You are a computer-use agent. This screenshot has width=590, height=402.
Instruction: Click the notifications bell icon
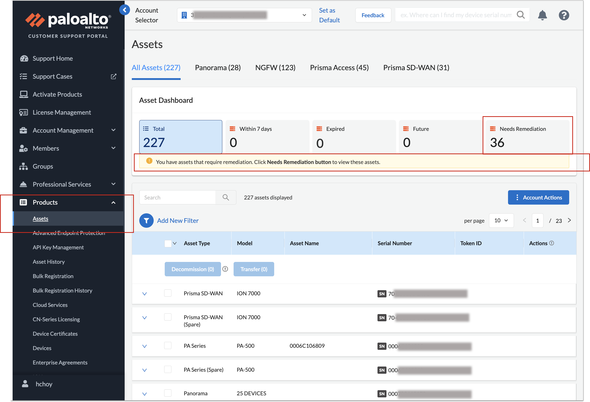542,15
